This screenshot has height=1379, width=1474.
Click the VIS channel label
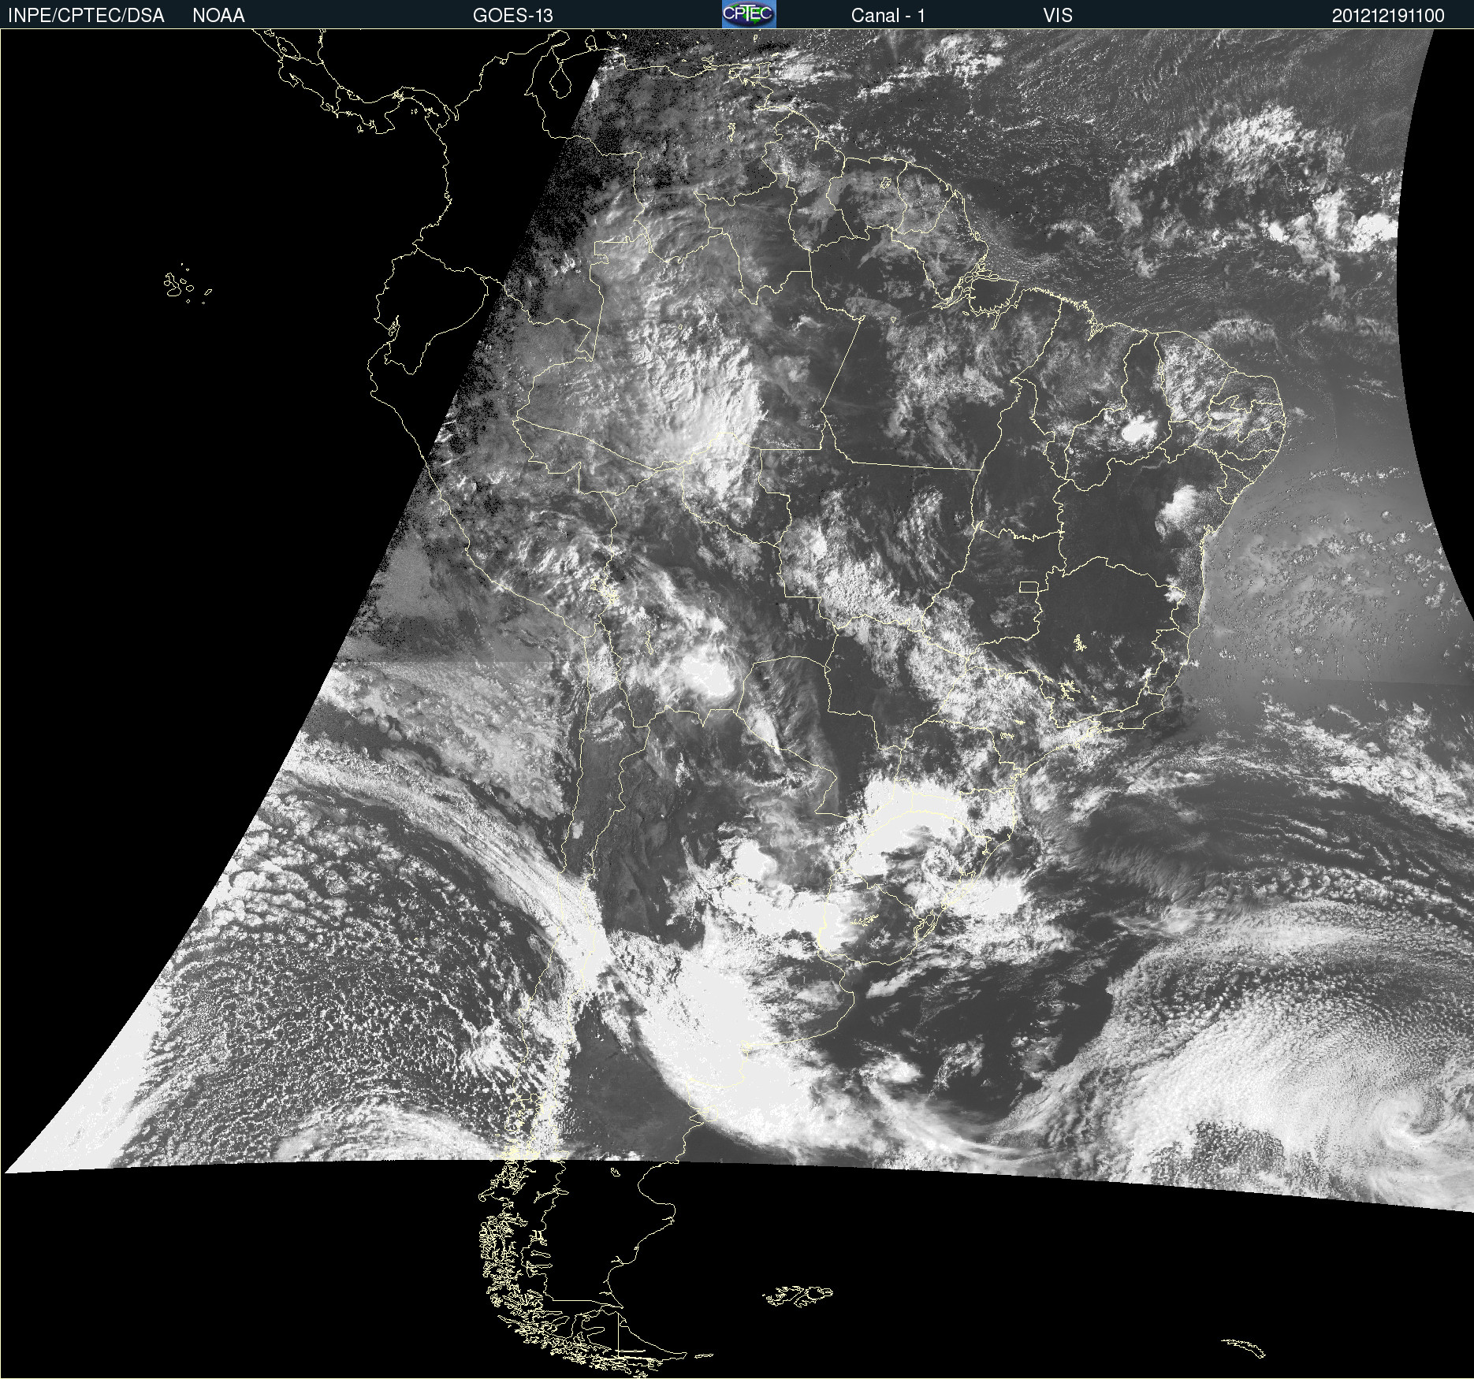point(1058,16)
